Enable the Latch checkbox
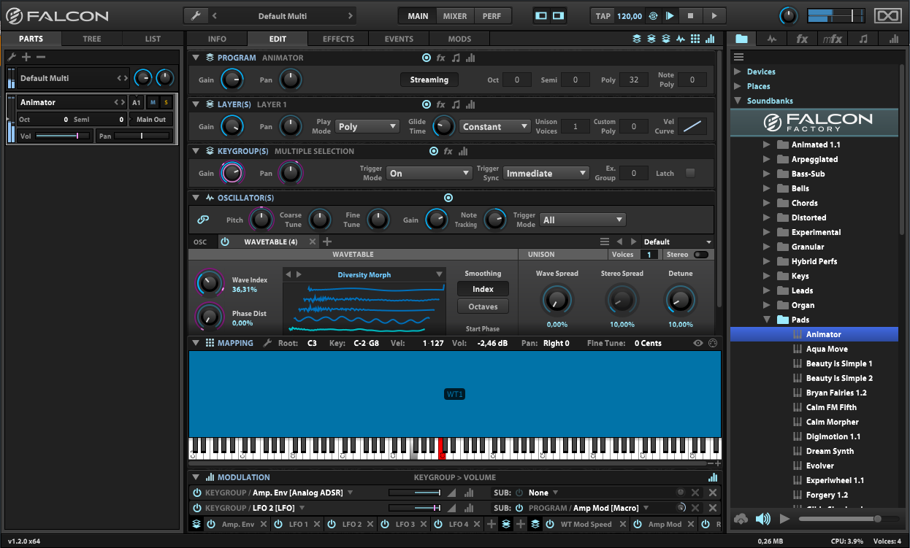The image size is (910, 548). coord(689,173)
